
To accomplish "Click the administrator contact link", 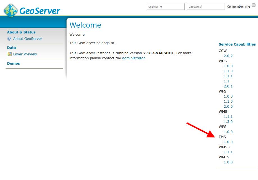I will coord(133,58).
